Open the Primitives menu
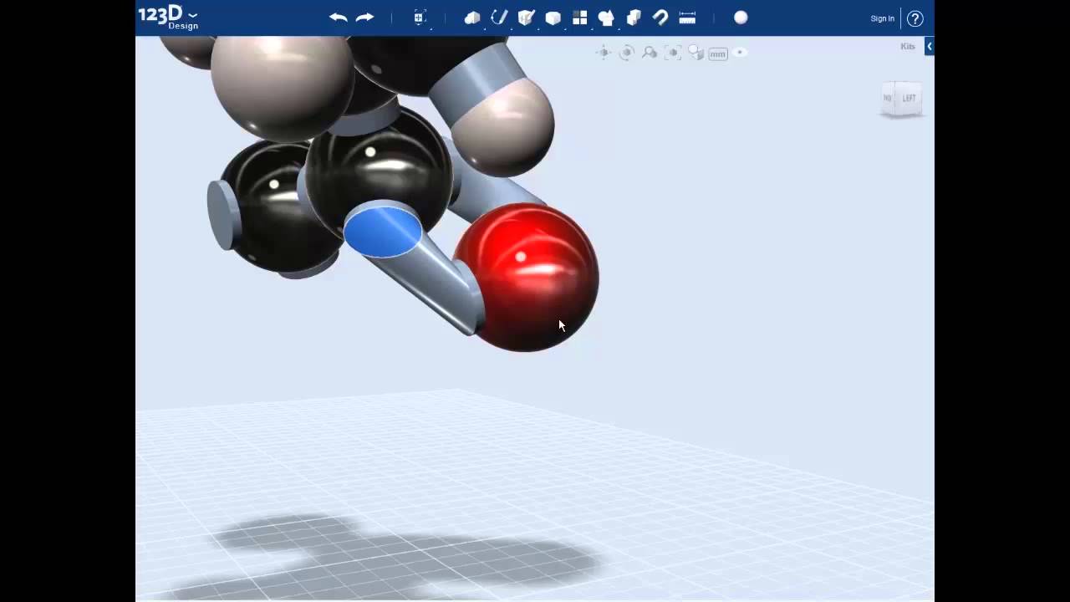This screenshot has width=1070, height=602. [472, 18]
